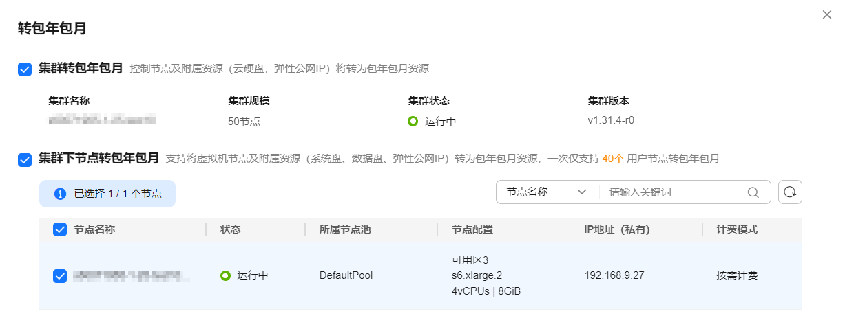Refresh the node list
Image resolution: width=845 pixels, height=329 pixels.
pyautogui.click(x=790, y=192)
